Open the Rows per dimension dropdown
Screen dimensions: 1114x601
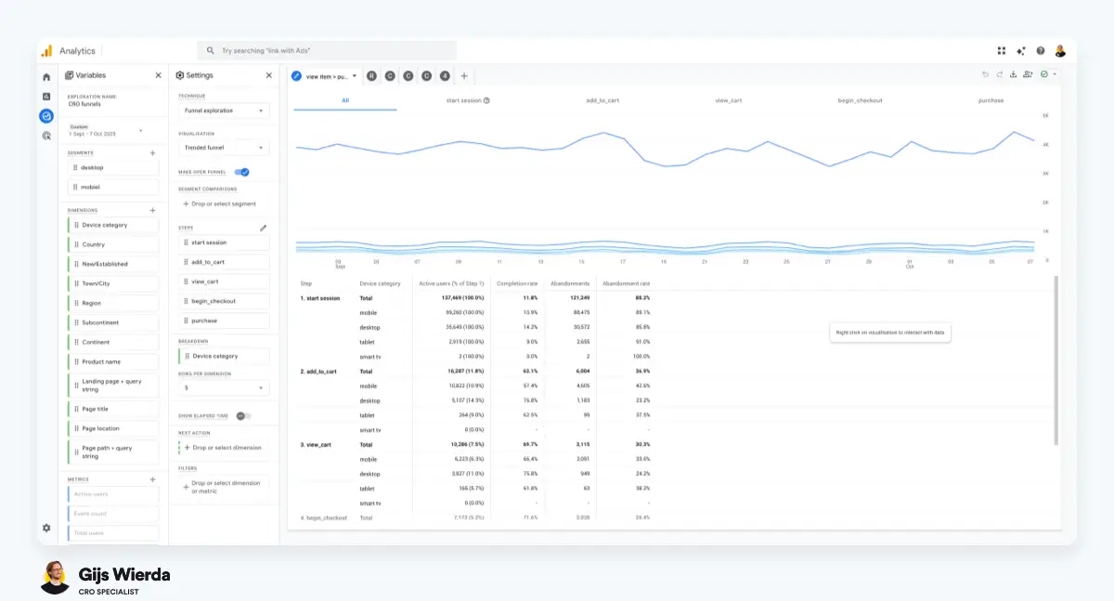click(222, 386)
